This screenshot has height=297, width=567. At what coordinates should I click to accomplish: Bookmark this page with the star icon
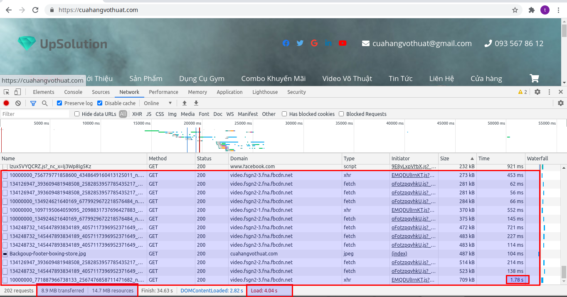(515, 10)
